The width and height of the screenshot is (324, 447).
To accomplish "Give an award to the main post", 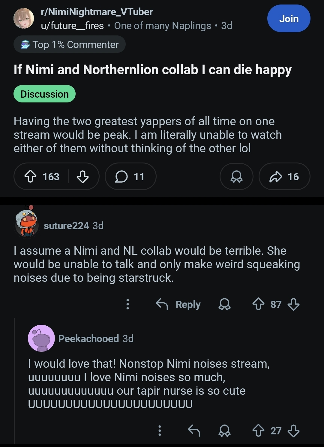I will [236, 176].
